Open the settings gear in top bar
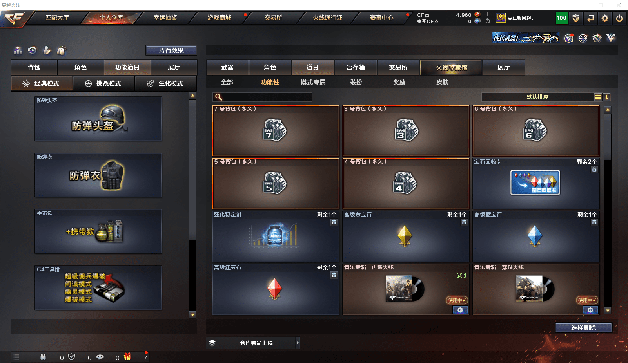628x363 pixels. click(x=605, y=18)
